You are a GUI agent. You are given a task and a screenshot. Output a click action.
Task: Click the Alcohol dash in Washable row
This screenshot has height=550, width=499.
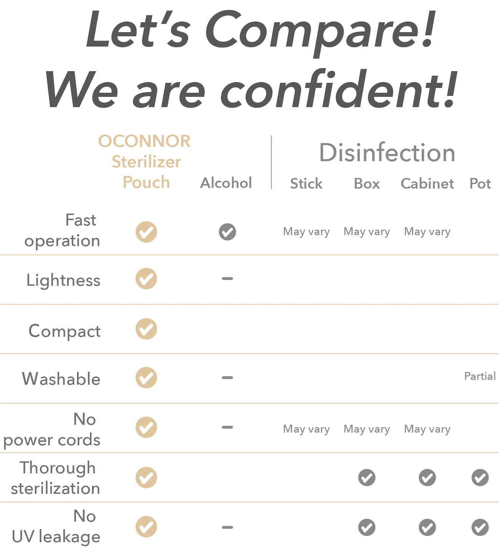[227, 378]
